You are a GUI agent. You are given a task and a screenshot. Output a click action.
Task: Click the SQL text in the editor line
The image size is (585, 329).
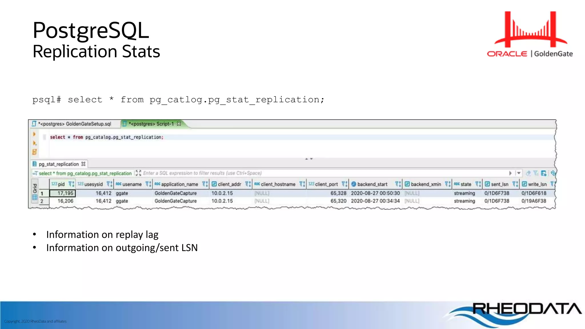(107, 137)
